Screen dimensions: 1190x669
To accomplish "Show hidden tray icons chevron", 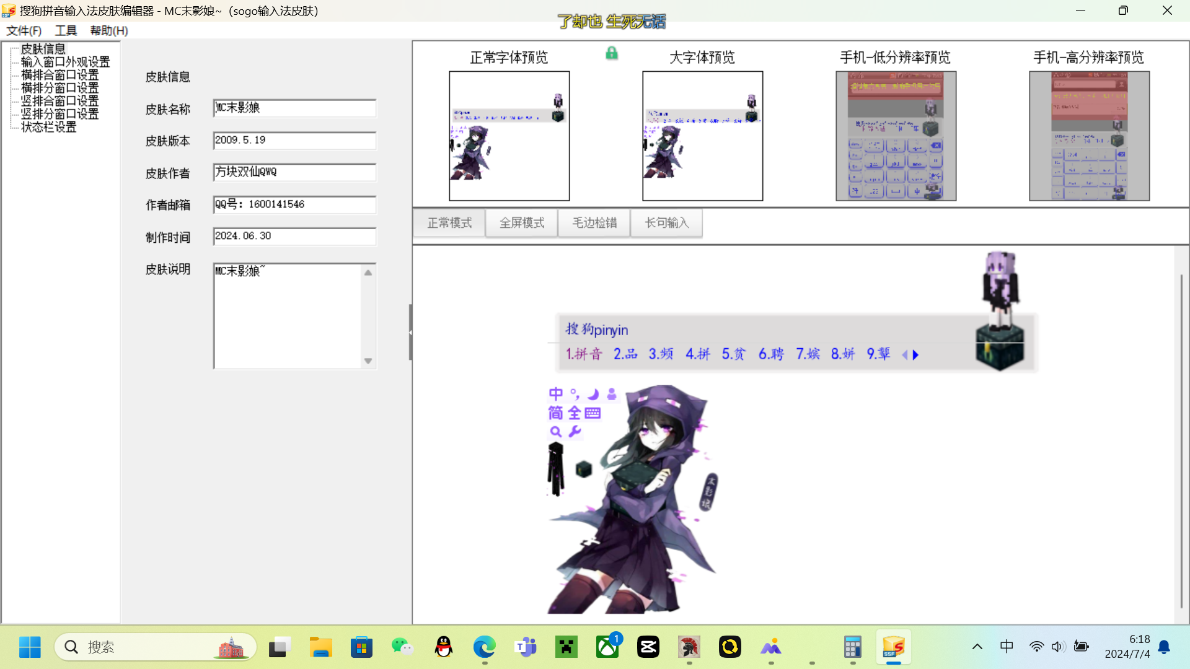I will coord(977,647).
